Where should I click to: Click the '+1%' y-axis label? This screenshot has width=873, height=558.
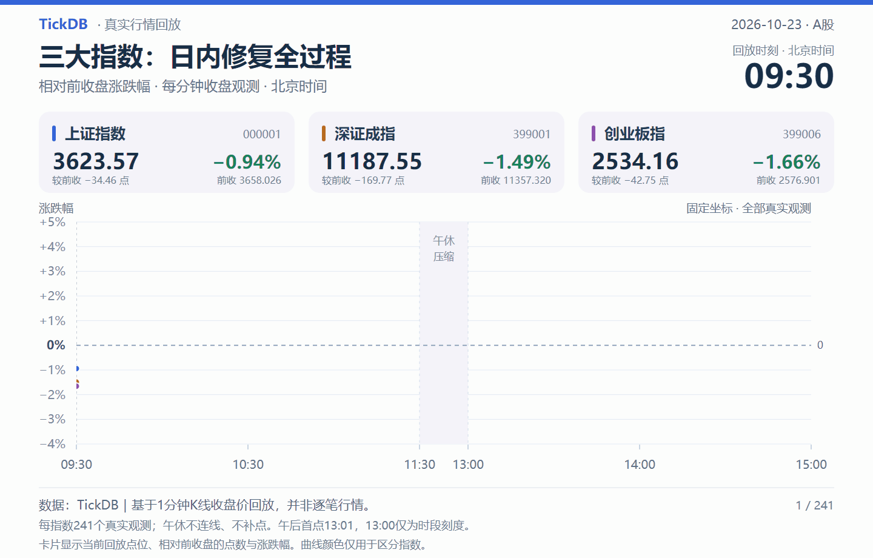tap(53, 321)
